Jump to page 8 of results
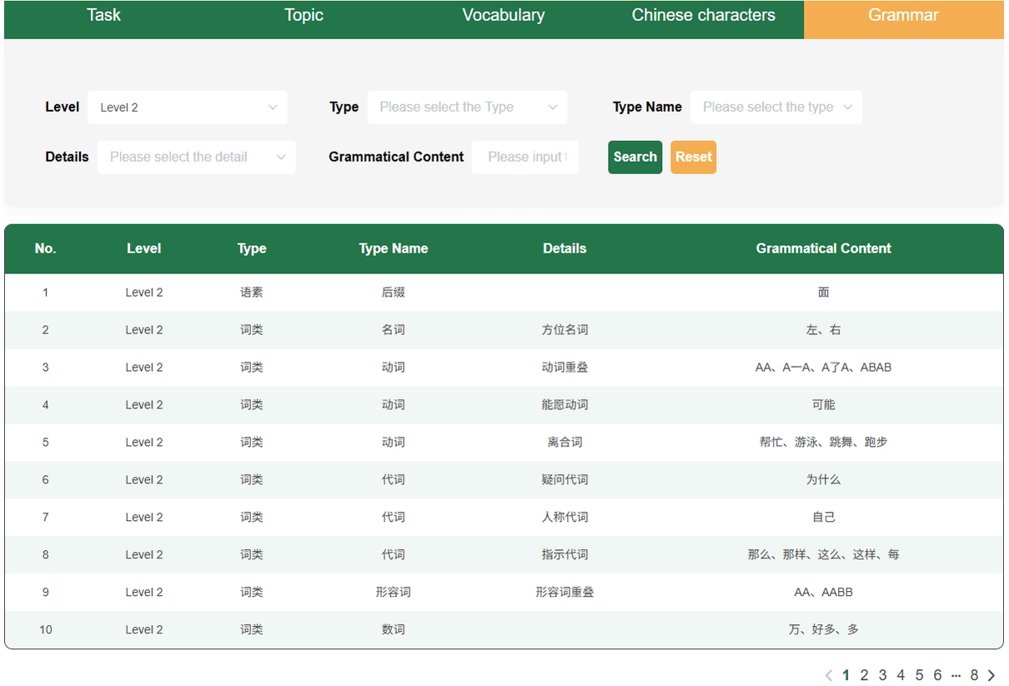Viewport: 1009px width, 686px height. point(974,675)
